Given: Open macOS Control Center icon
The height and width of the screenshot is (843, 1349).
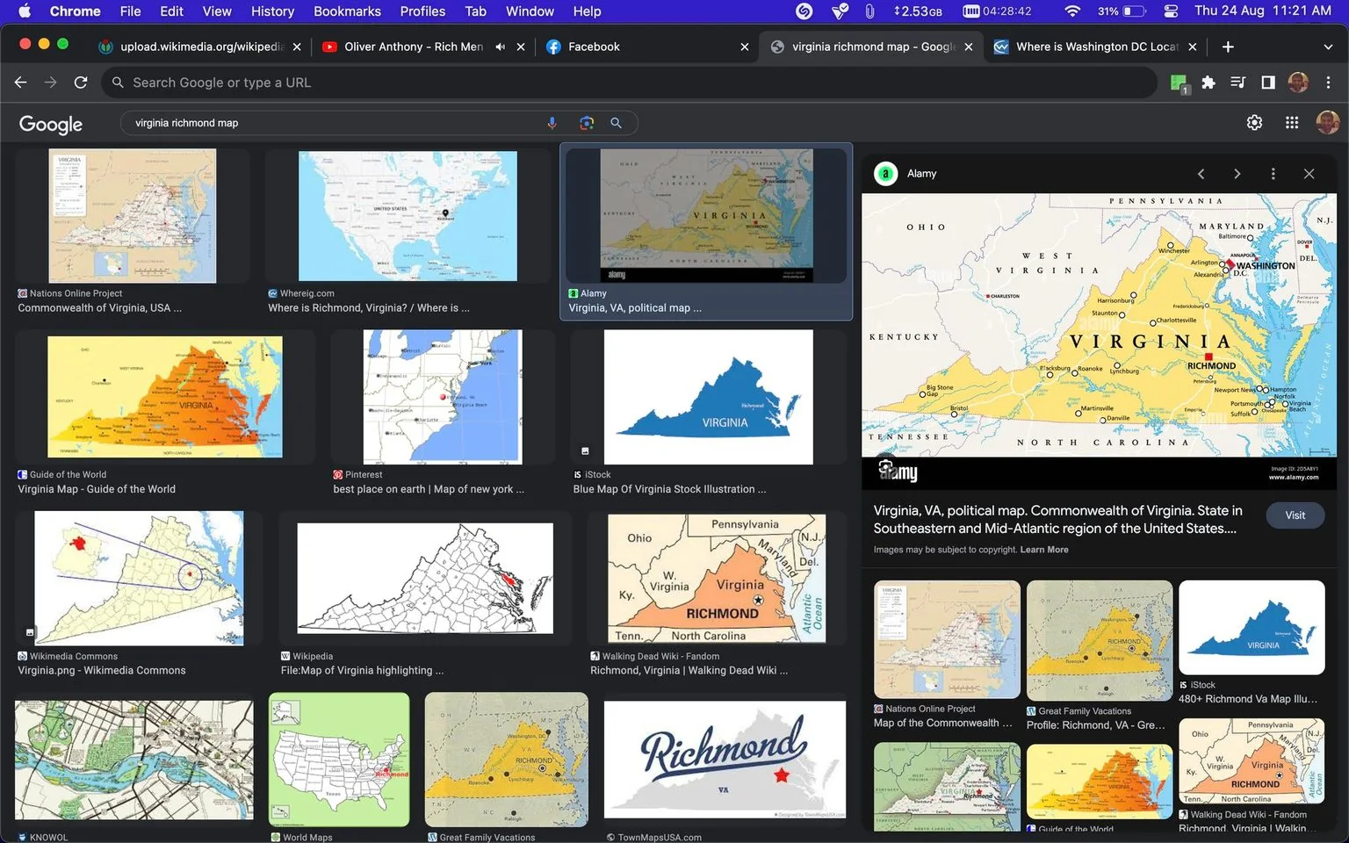Looking at the screenshot, I should pos(1171,11).
